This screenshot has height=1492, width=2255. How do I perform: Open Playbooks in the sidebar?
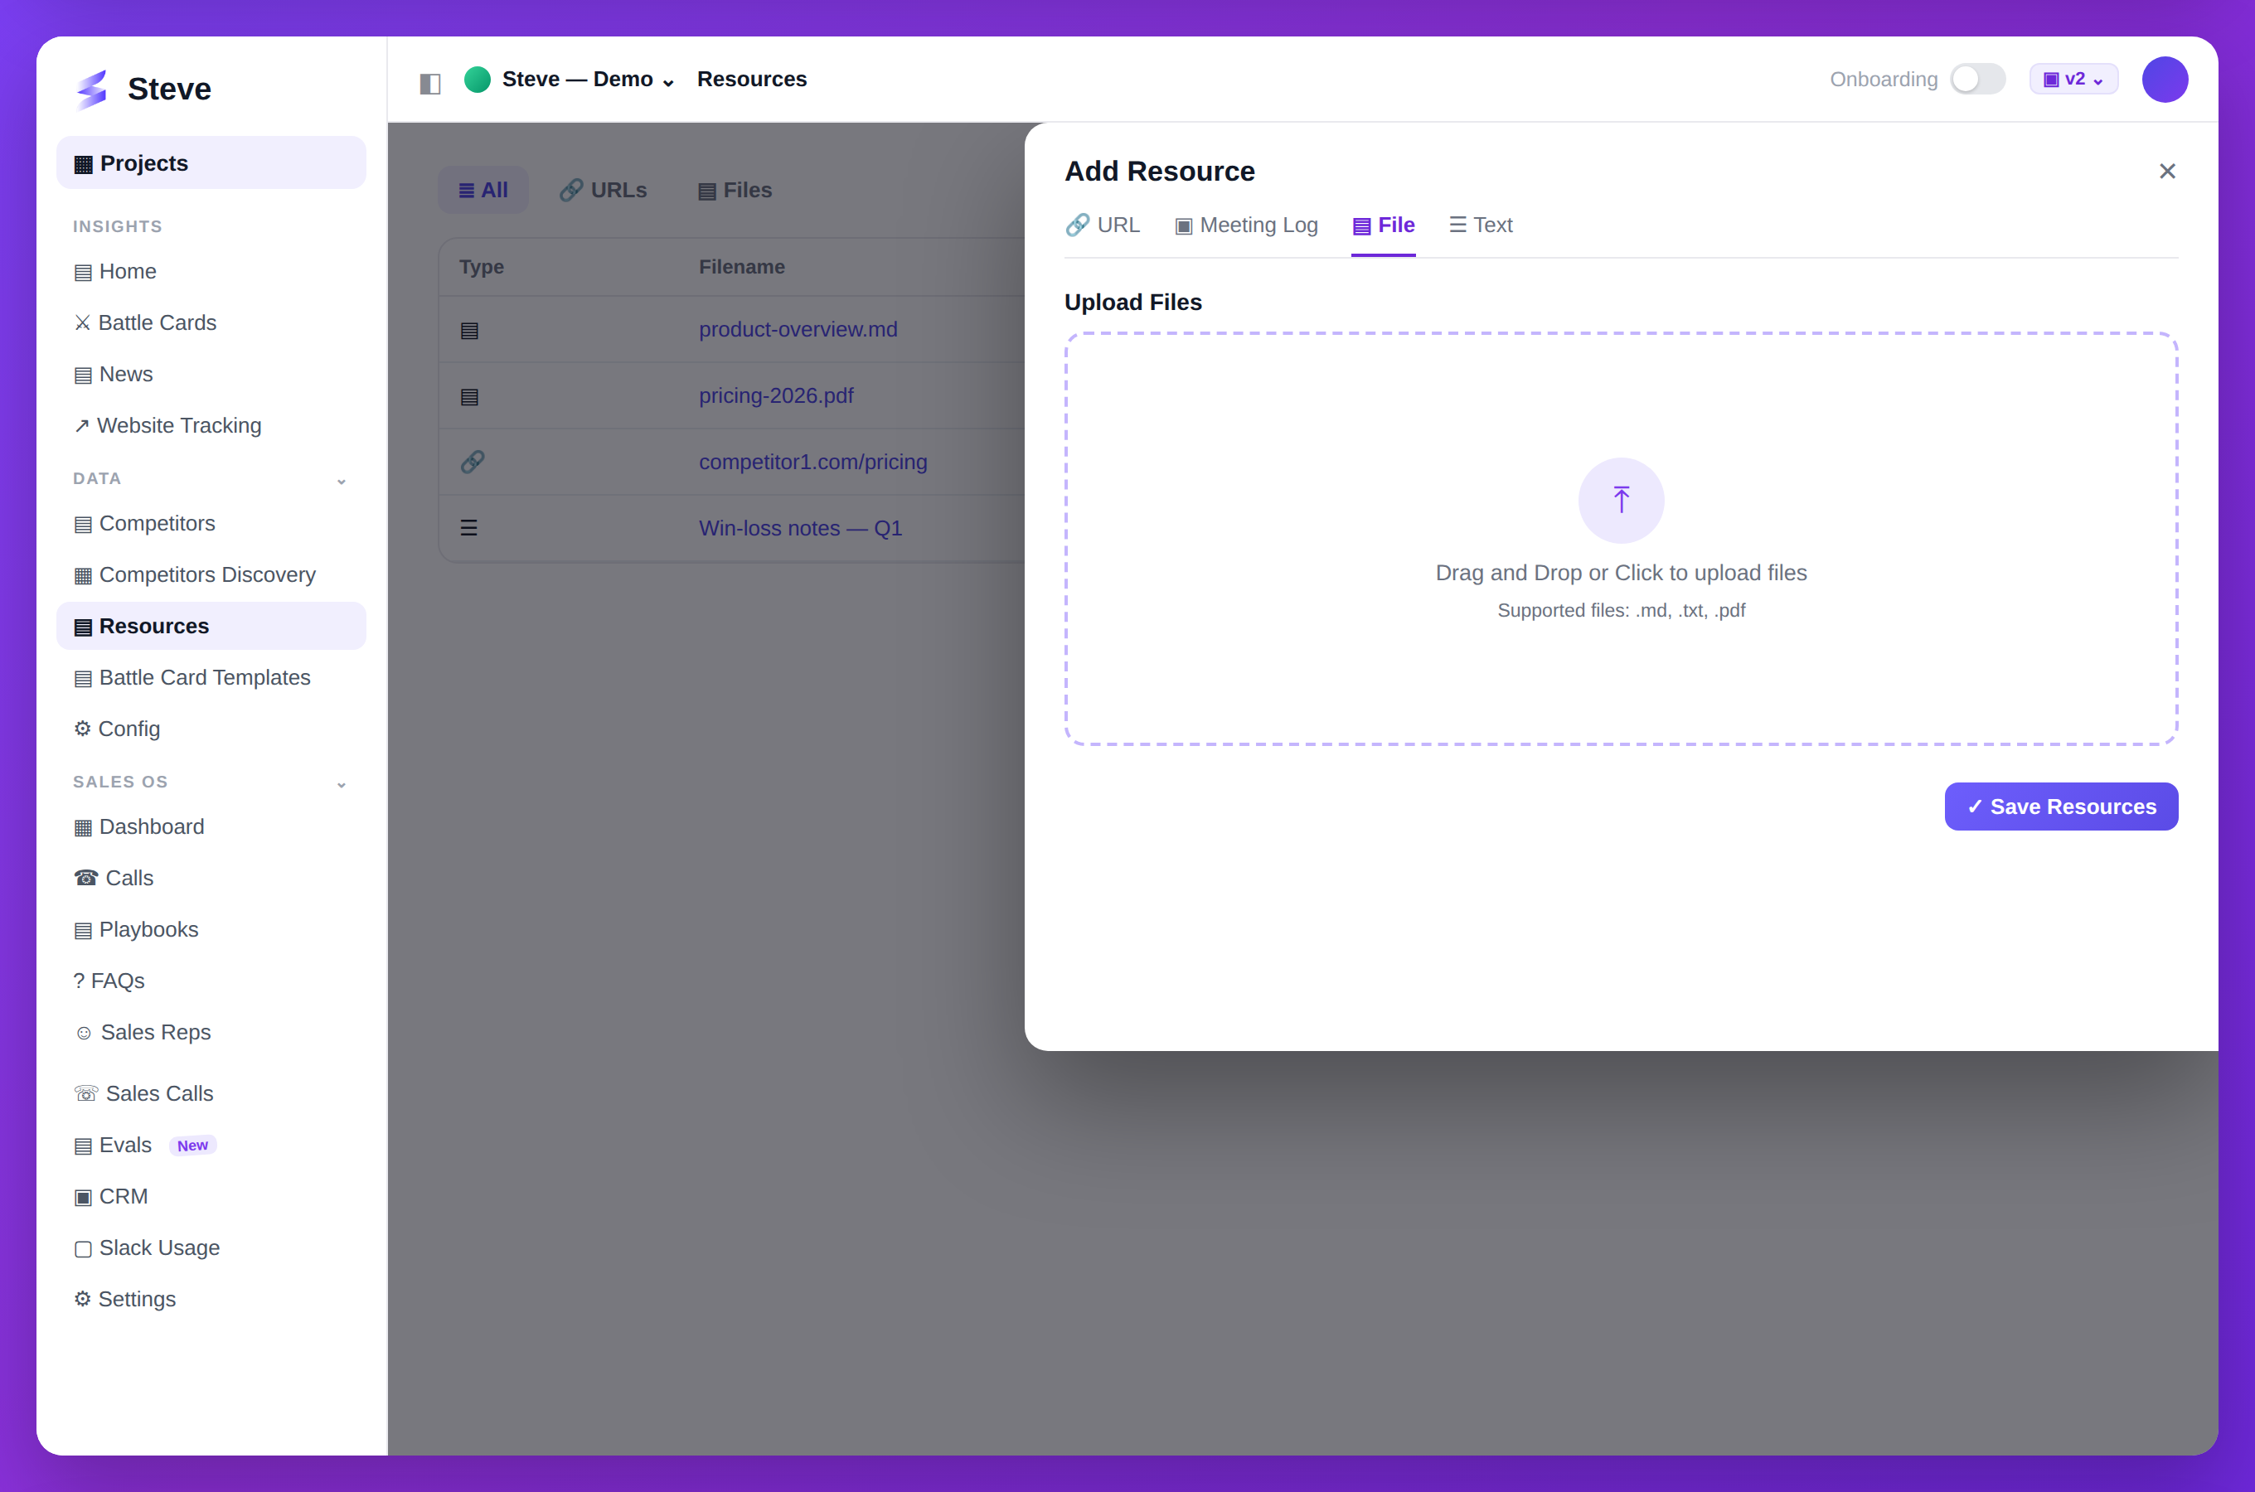pos(211,931)
